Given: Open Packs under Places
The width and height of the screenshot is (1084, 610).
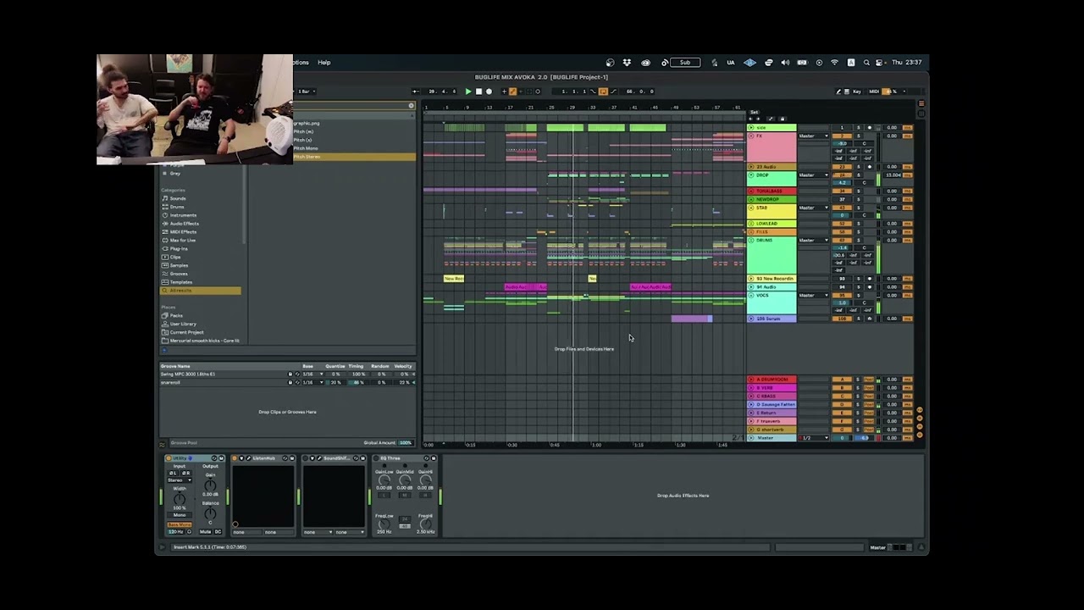Looking at the screenshot, I should tap(176, 315).
